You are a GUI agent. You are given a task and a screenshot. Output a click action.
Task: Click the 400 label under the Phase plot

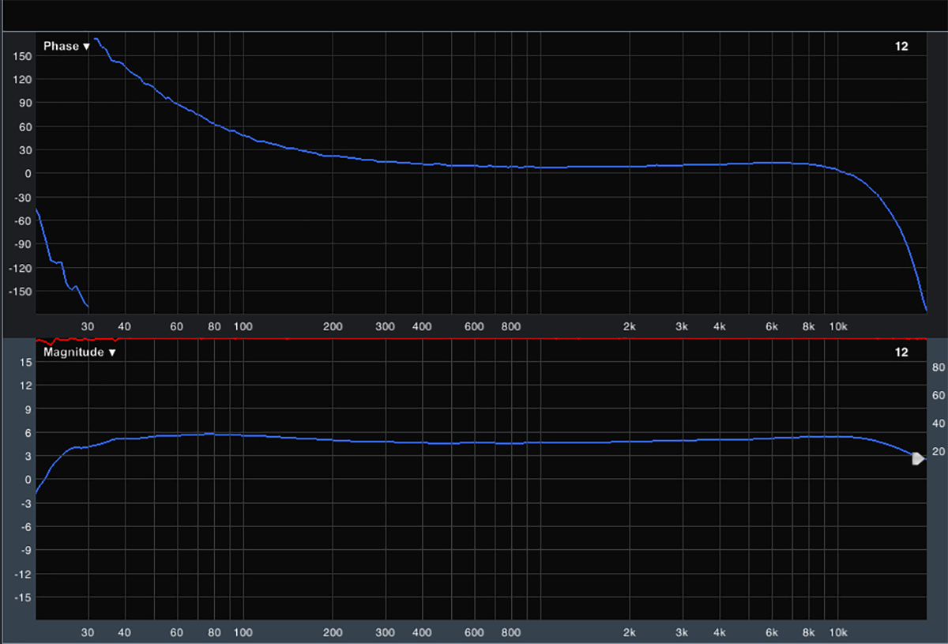421,326
